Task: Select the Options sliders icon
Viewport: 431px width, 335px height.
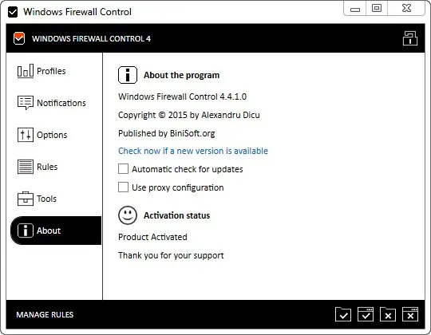Action: click(26, 135)
